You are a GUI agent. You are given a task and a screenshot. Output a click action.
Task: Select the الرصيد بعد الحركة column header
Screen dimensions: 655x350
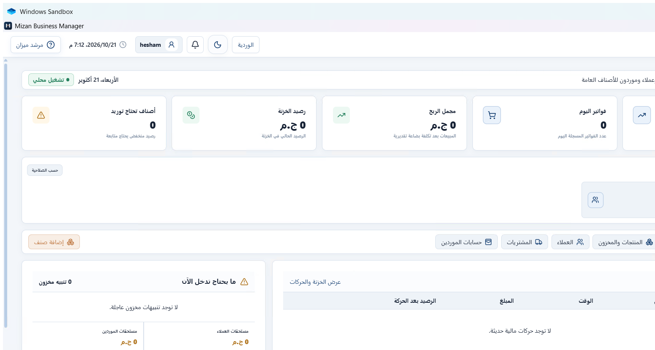coord(415,301)
